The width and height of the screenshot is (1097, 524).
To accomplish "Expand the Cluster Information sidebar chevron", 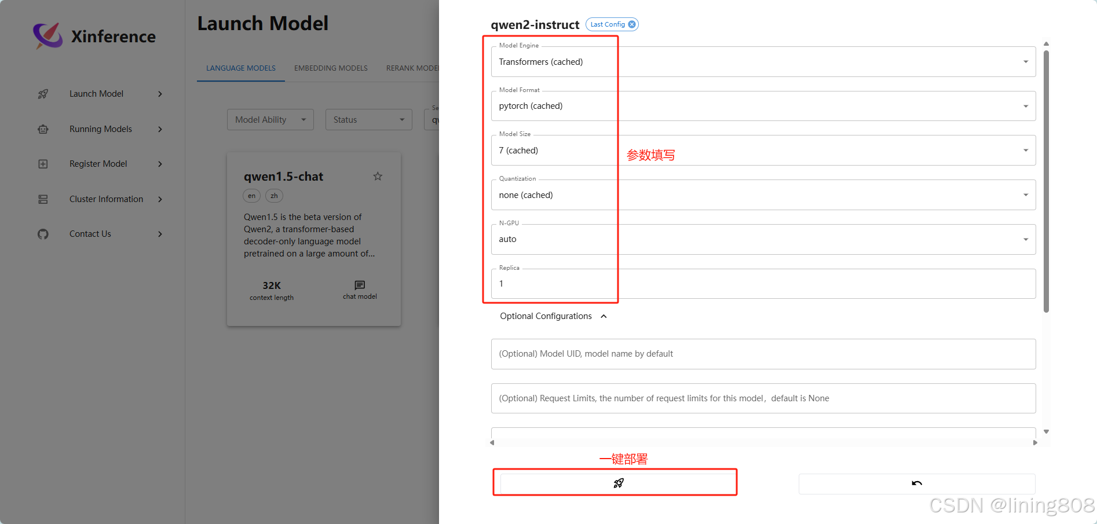I will pos(160,199).
